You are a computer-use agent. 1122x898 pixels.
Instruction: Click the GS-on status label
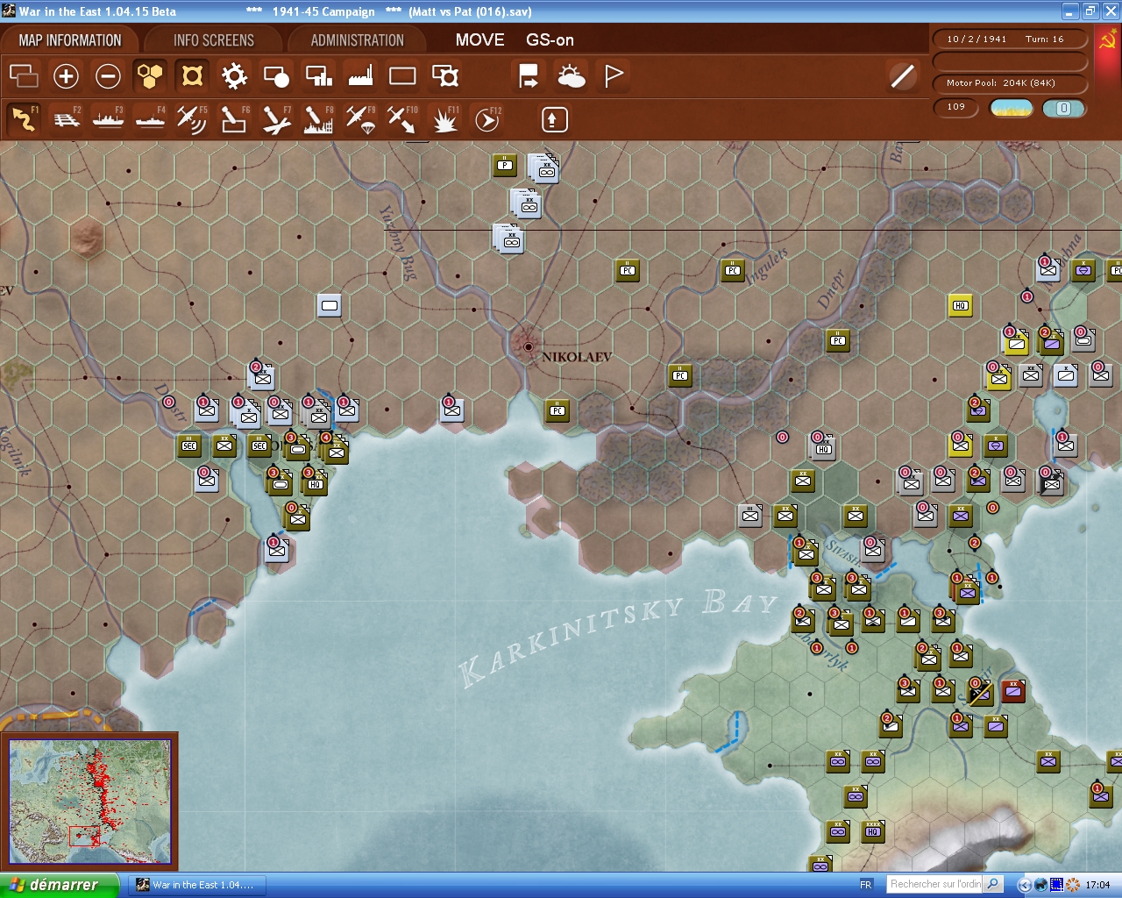[550, 40]
